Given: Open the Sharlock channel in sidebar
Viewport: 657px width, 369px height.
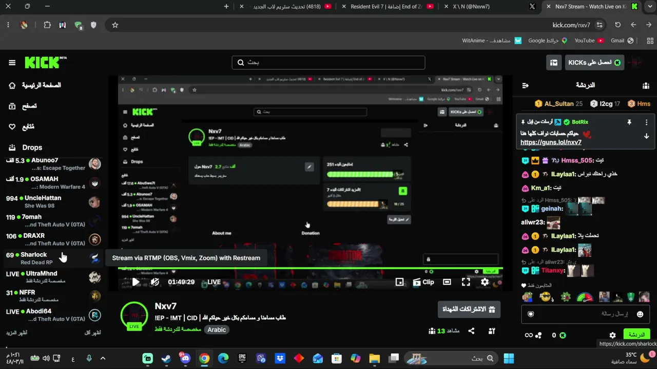Looking at the screenshot, I should pos(53,258).
